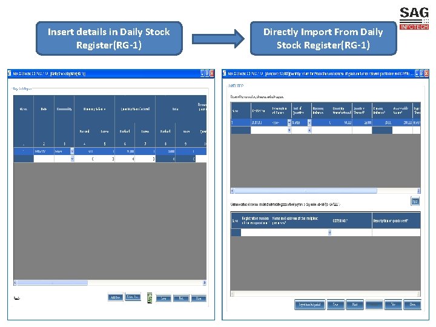Click Next button in monthly return window
This screenshot has height=327, width=436.
click(x=355, y=305)
